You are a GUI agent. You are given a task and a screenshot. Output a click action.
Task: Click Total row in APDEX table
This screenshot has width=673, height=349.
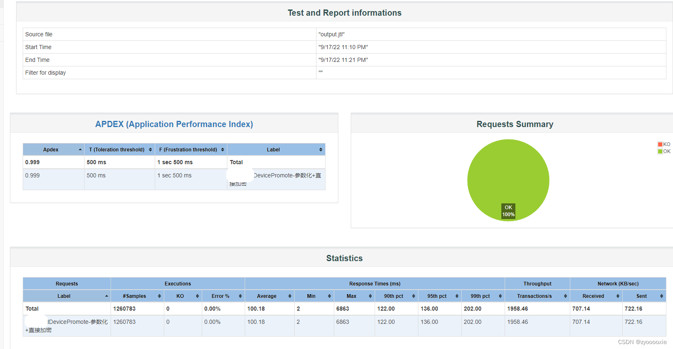coord(174,162)
